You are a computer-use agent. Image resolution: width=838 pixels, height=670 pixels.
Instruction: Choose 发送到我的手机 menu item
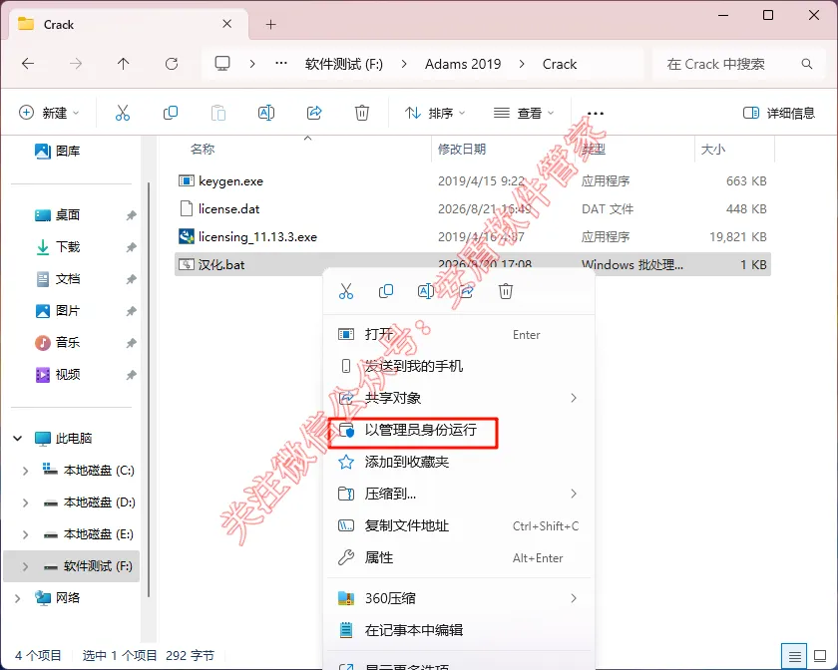[459, 366]
